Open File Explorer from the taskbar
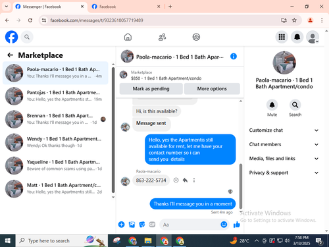Viewport: 329px width, 247px height. (148, 240)
